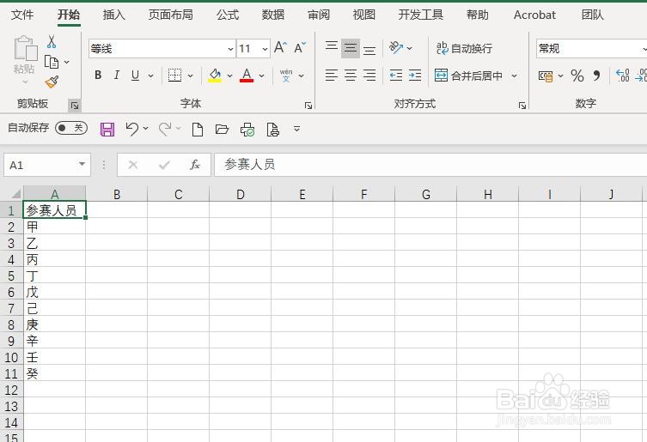Switch to the Acrobat tab
Viewport: 647px width, 442px height.
[534, 15]
